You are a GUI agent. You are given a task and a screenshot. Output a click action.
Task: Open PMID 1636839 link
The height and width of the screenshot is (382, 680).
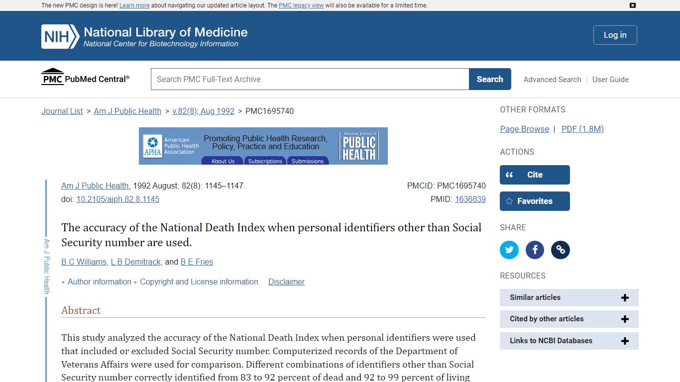coord(470,199)
